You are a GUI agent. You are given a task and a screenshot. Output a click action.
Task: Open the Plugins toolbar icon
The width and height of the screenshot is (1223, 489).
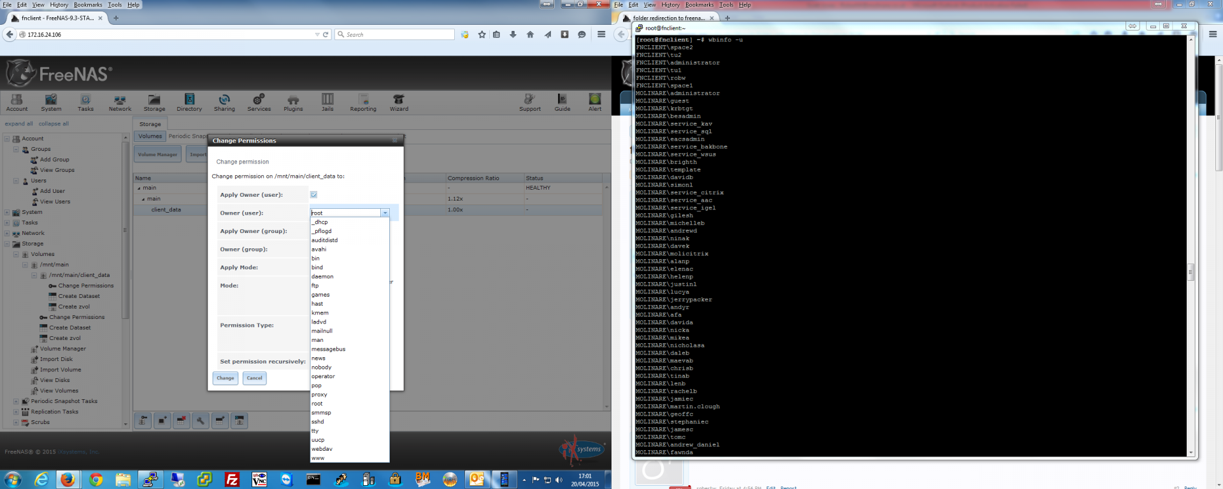click(x=293, y=103)
